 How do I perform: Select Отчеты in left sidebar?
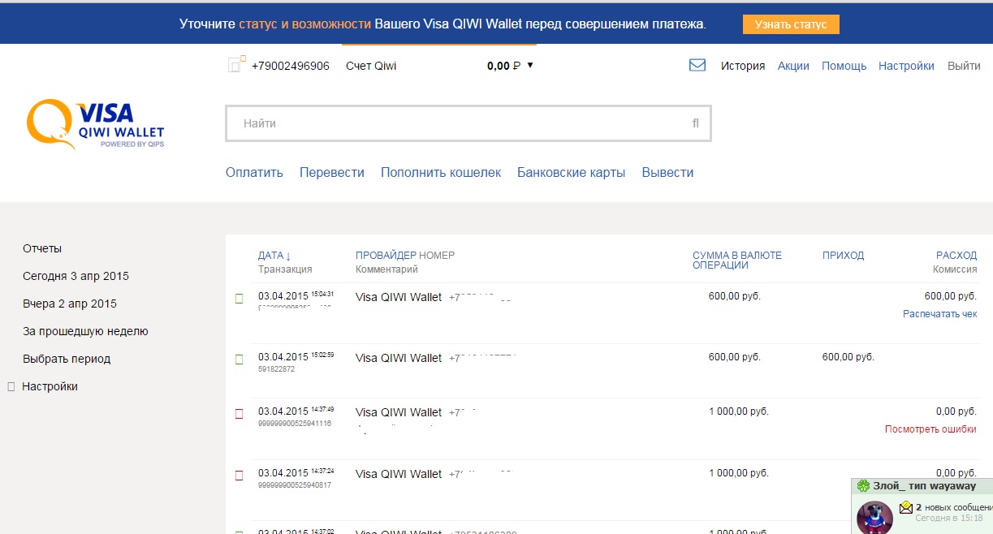(x=42, y=248)
